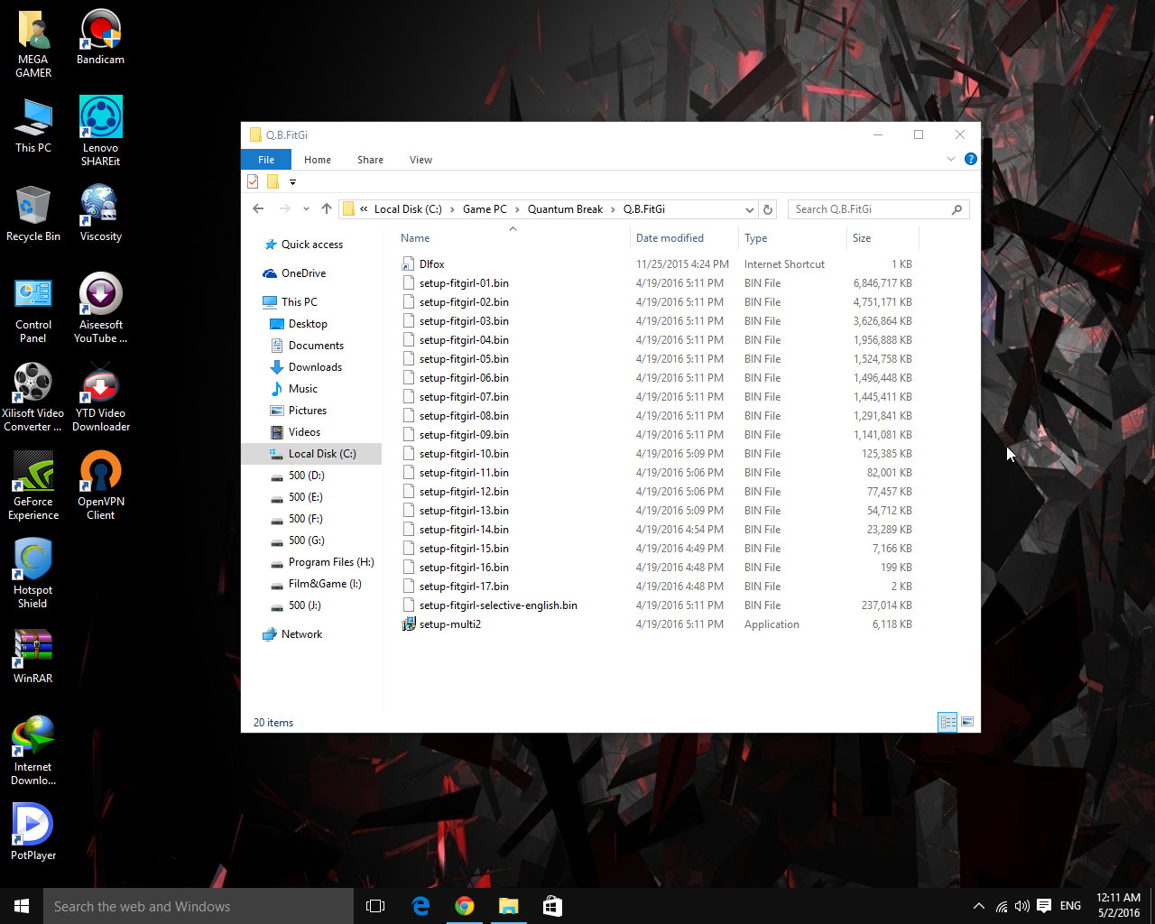Select Downloads in the navigation pane
Image resolution: width=1155 pixels, height=924 pixels.
[x=315, y=367]
